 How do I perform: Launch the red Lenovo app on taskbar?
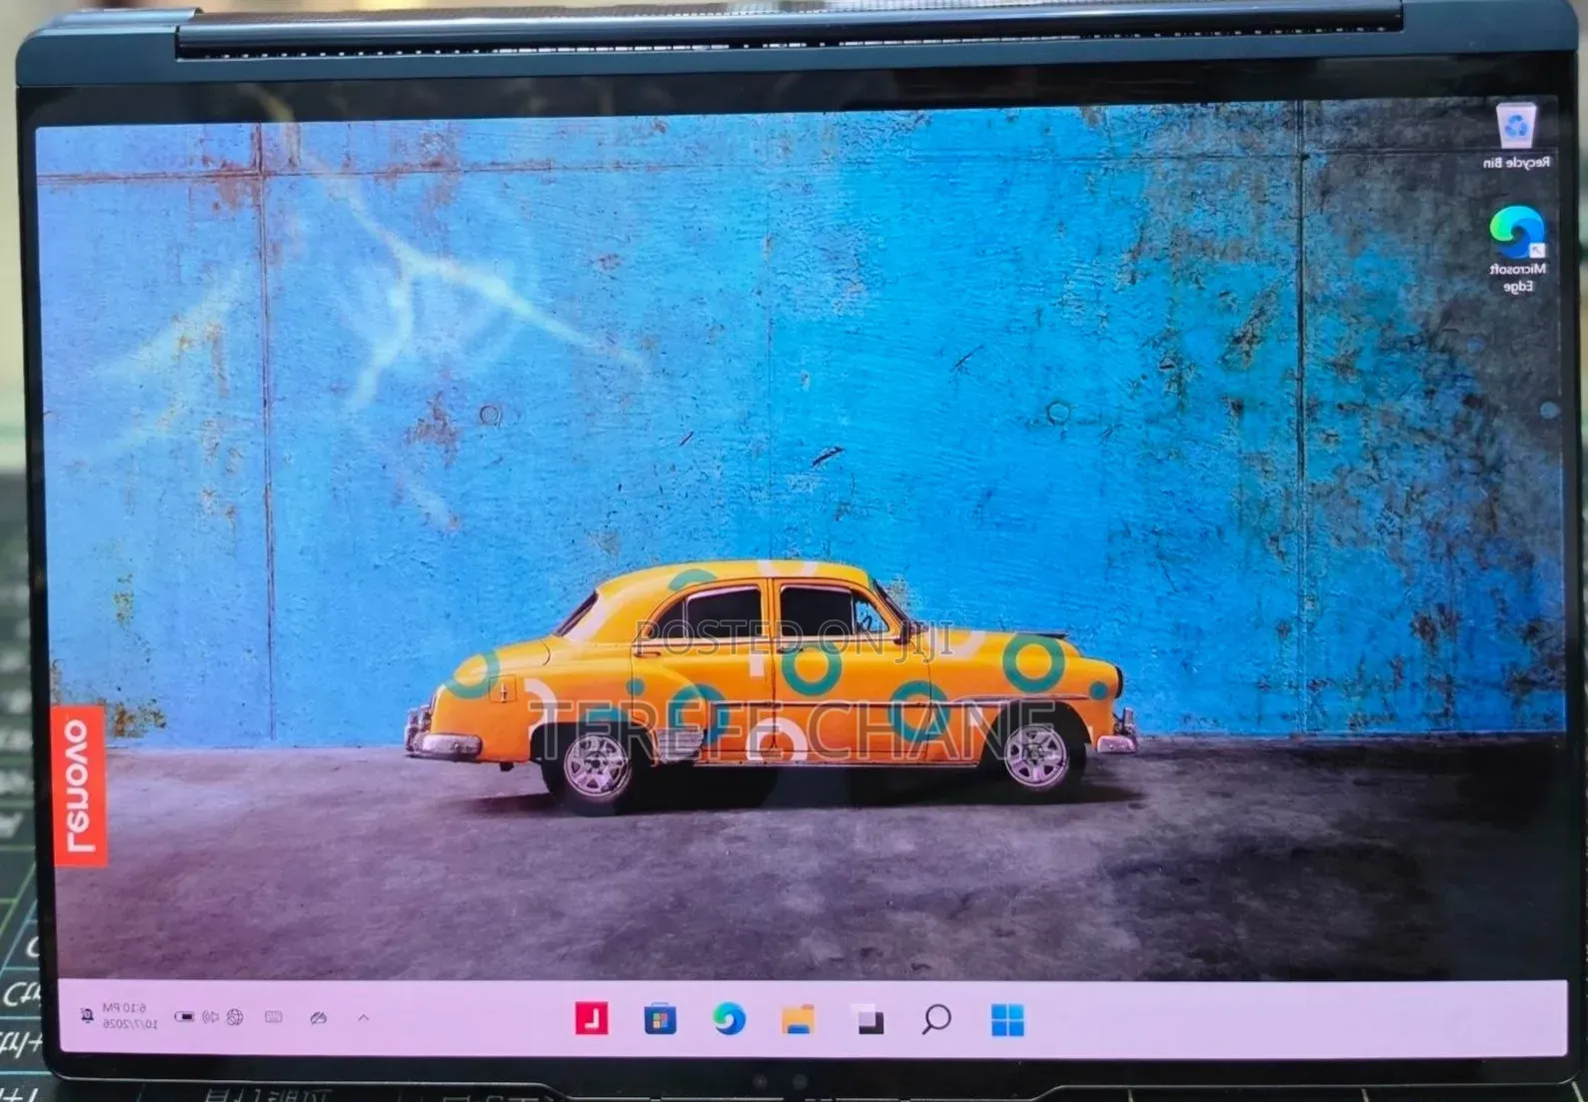click(592, 1019)
